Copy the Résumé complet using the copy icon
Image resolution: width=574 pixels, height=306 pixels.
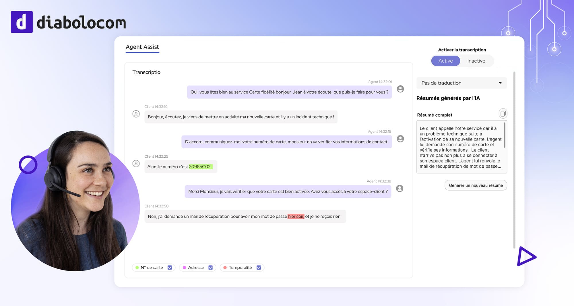tap(503, 113)
